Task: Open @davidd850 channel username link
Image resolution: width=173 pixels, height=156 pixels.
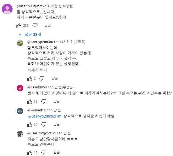Action: click(37, 87)
